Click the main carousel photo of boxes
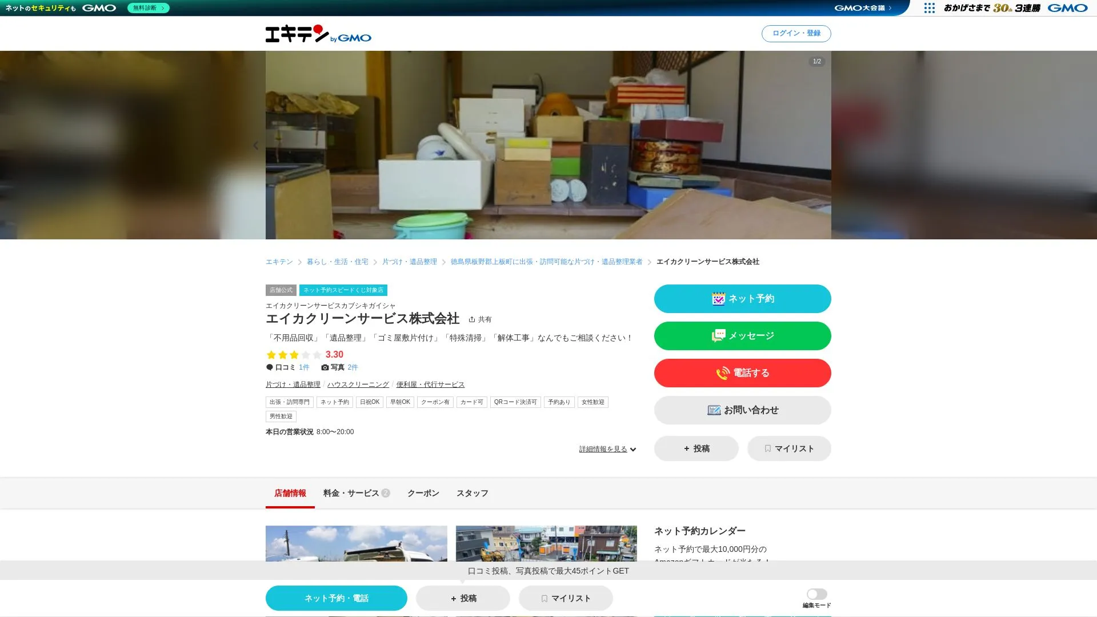 tap(548, 145)
